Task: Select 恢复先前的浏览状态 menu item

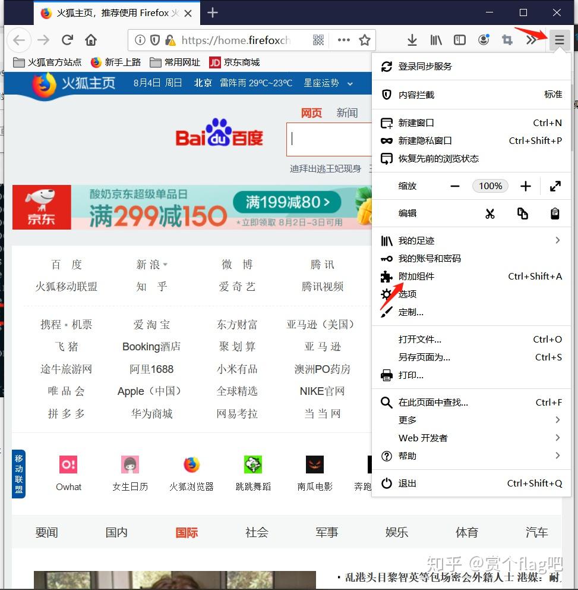Action: point(471,158)
